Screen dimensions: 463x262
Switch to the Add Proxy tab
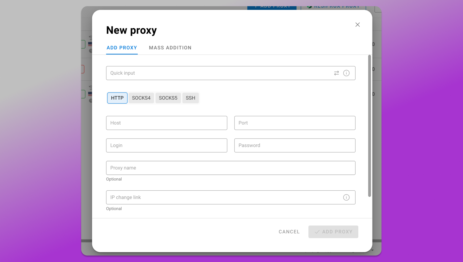tap(122, 48)
